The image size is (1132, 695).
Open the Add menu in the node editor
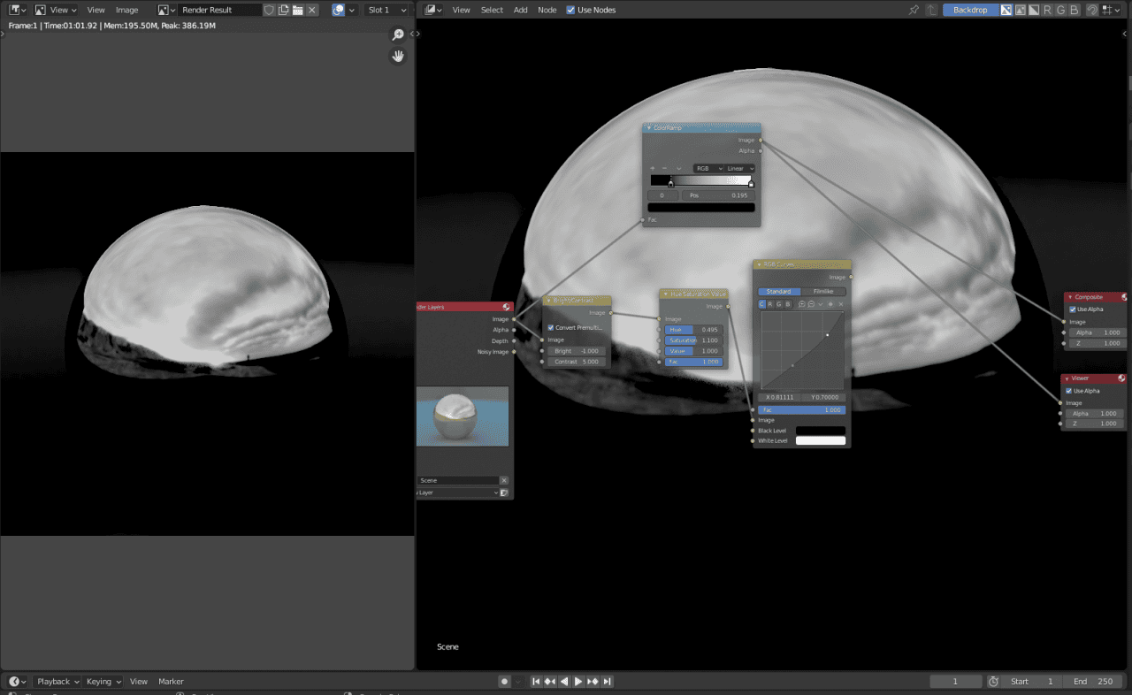520,10
